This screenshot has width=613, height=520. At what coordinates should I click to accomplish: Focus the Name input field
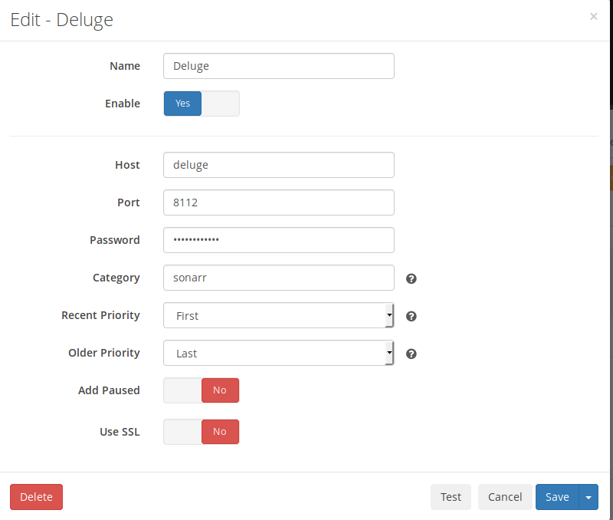click(278, 66)
